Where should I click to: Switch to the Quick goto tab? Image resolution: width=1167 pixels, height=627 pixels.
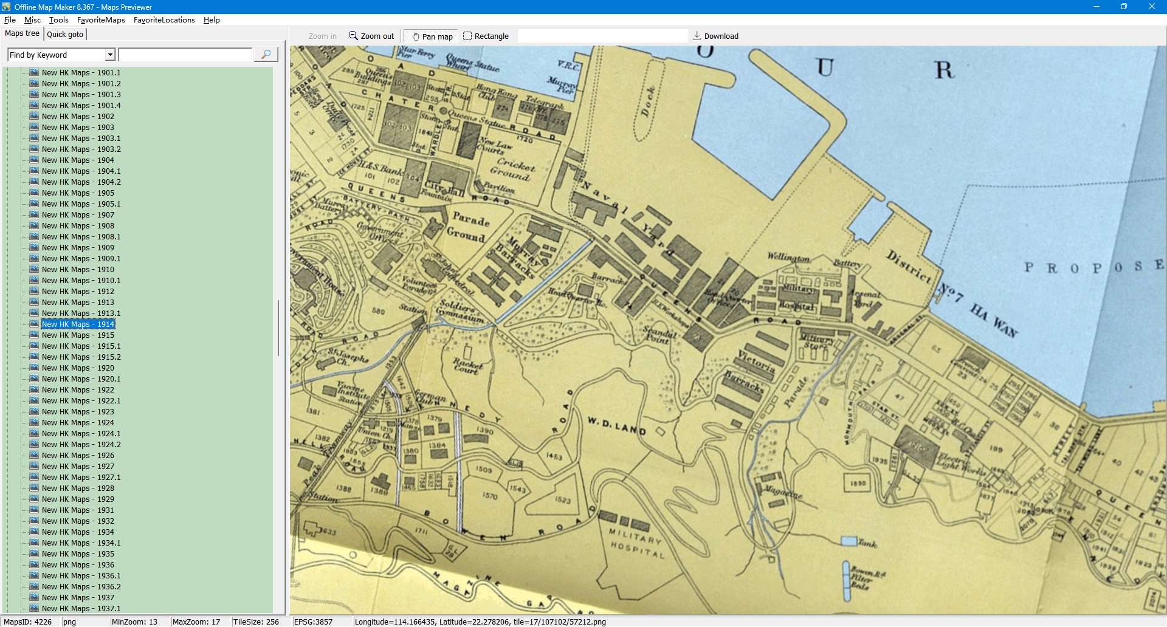click(65, 34)
